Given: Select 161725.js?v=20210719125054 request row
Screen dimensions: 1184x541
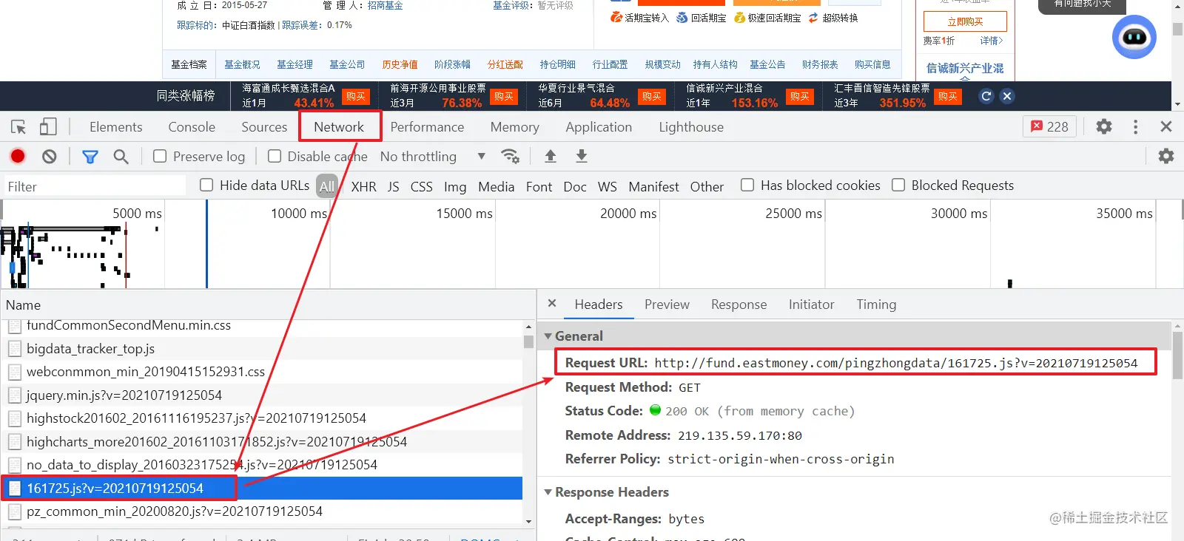Looking at the screenshot, I should (262, 488).
